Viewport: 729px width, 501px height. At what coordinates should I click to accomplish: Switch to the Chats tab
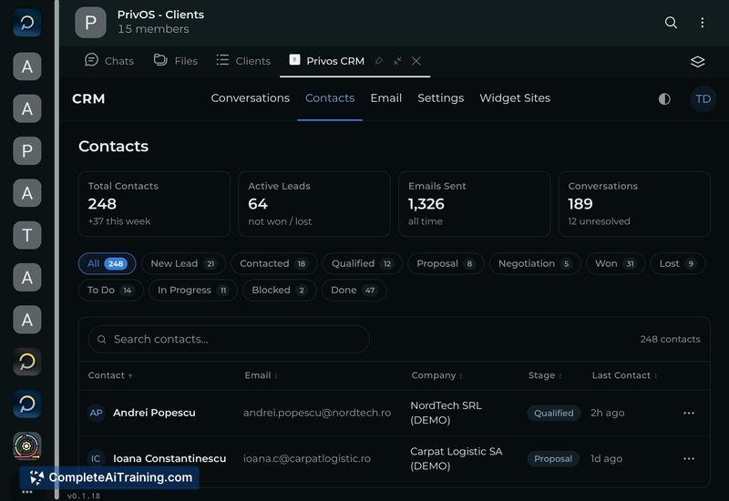[x=109, y=60]
